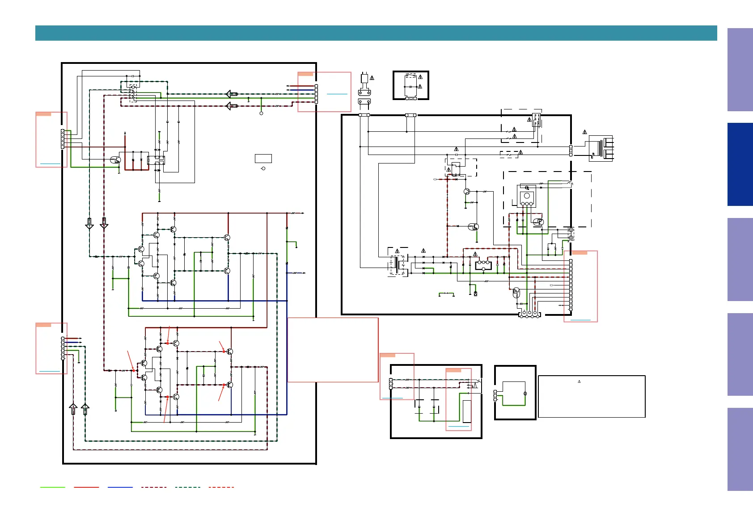Click the dashed bright-red legend line
The image size is (753, 532).
pyautogui.click(x=221, y=487)
